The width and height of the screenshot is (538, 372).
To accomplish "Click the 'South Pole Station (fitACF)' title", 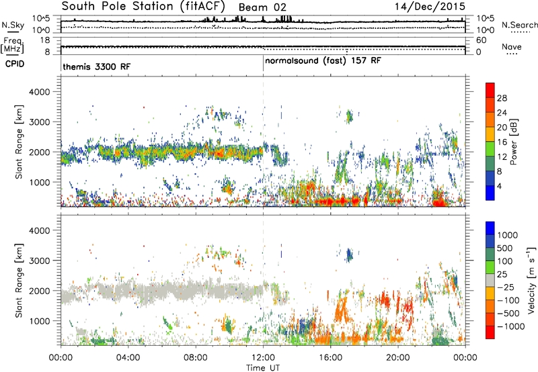I will click(x=143, y=6).
